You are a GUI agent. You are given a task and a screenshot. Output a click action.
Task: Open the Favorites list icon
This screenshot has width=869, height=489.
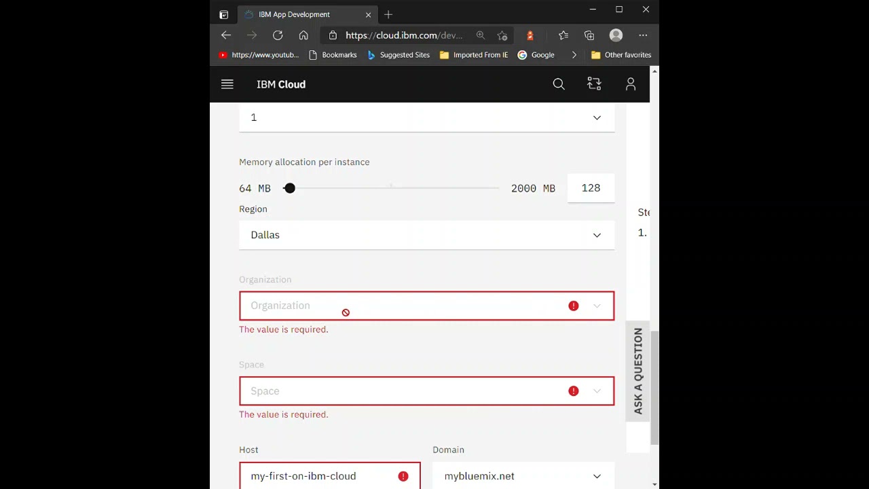coord(563,35)
